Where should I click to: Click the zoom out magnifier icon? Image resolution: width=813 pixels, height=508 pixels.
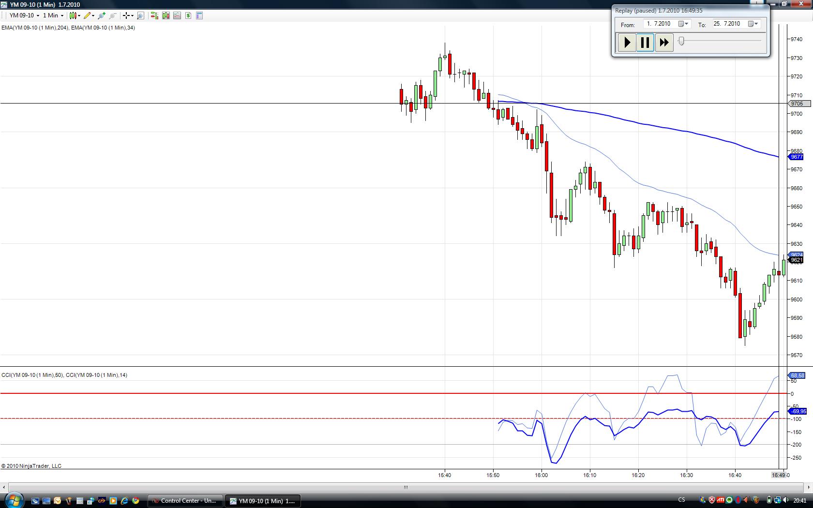tap(113, 15)
